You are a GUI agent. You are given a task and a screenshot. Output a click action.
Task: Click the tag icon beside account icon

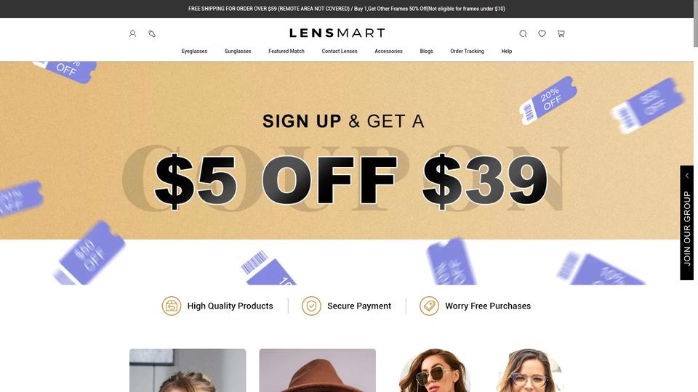coord(152,34)
